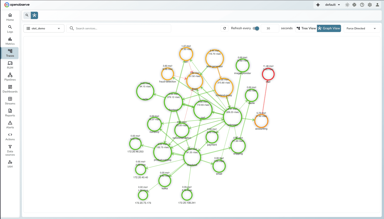
Task: Open the Traces section in the sidebar
Action: [10, 53]
